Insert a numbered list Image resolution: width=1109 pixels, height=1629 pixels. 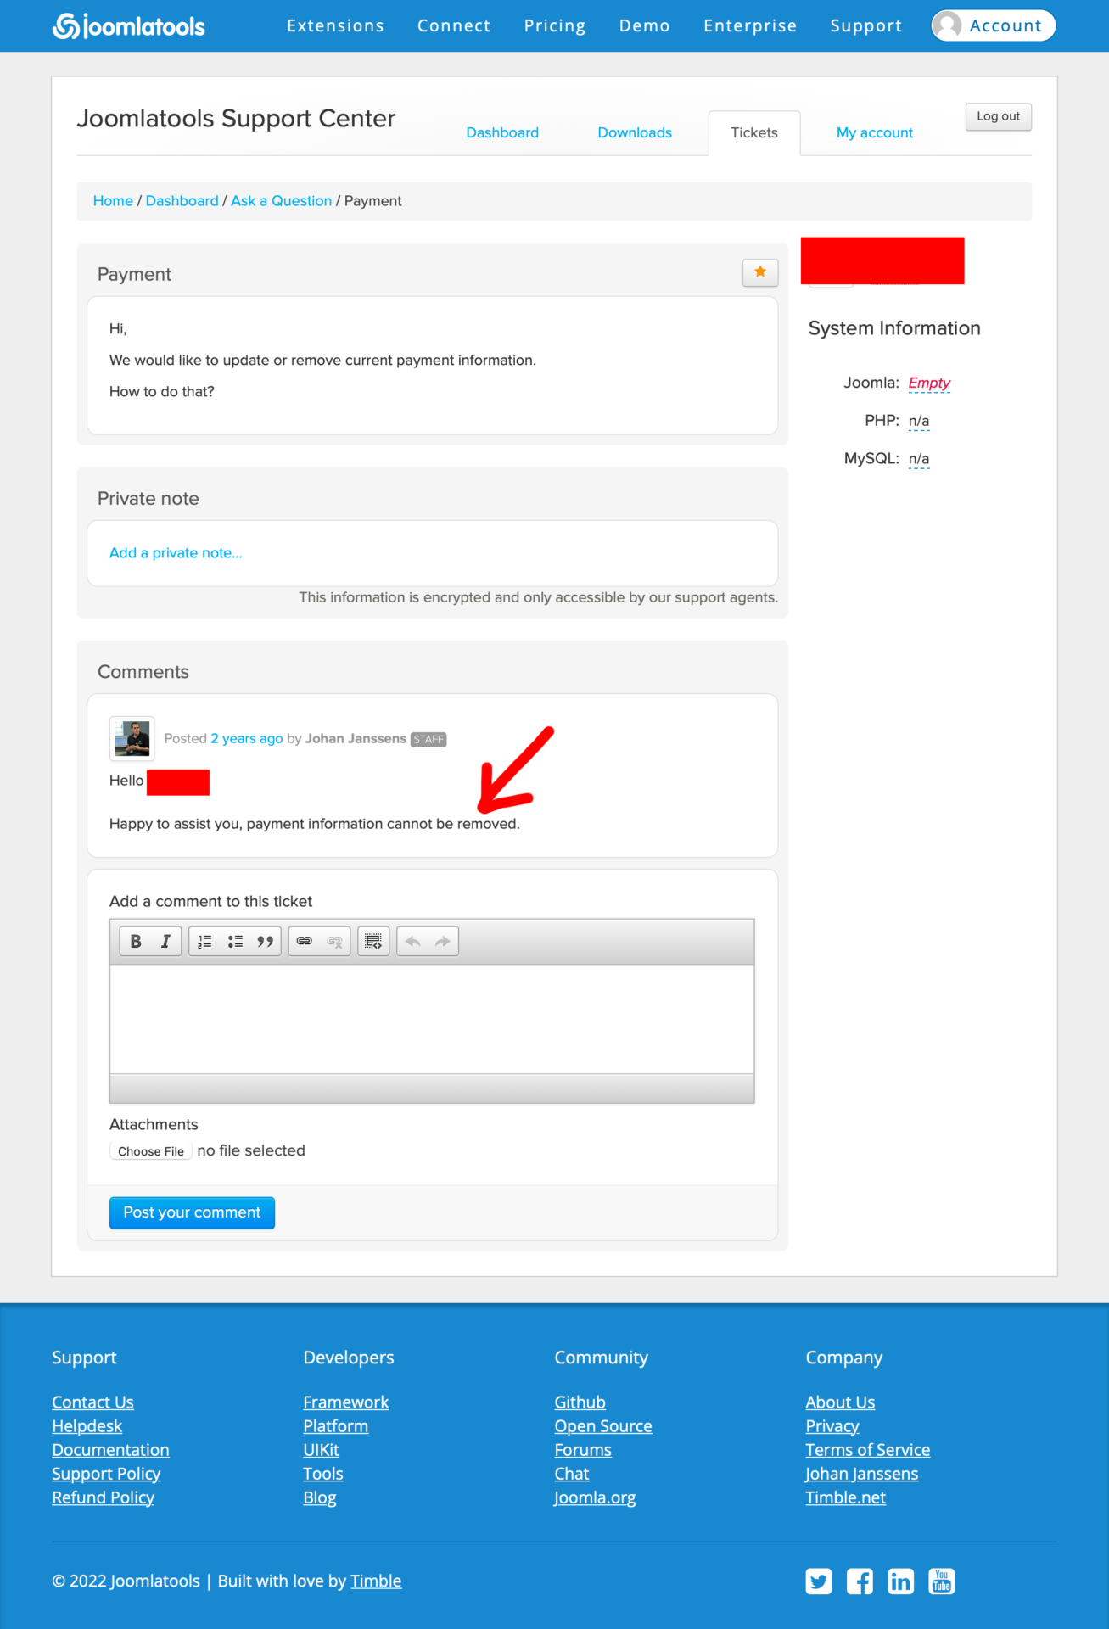coord(204,942)
